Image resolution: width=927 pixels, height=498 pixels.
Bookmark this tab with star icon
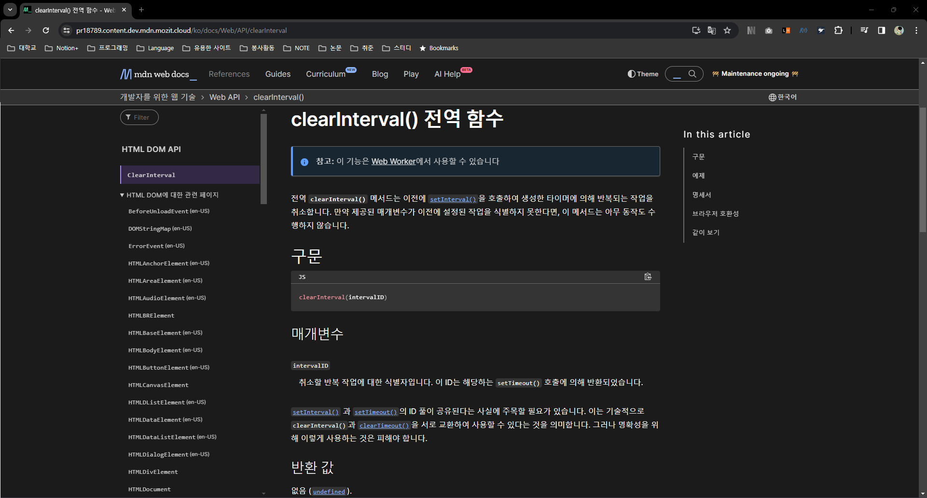coord(727,30)
